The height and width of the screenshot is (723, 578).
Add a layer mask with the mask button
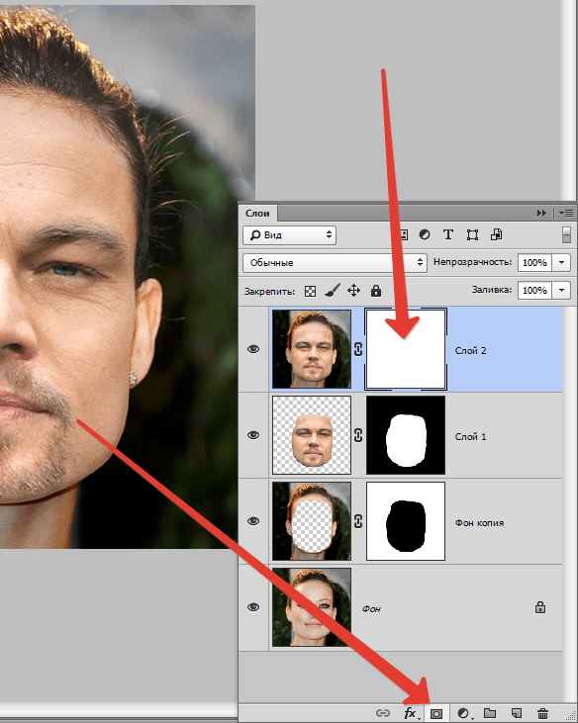[x=435, y=714]
